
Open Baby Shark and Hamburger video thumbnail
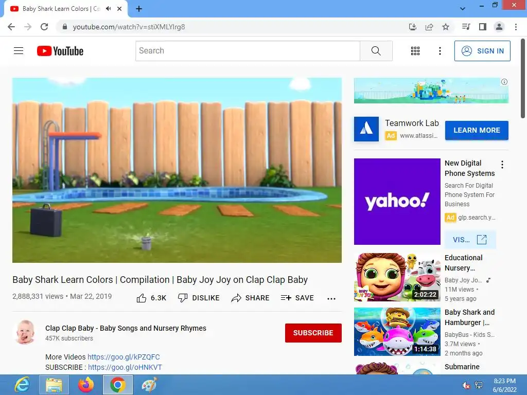coord(397,332)
